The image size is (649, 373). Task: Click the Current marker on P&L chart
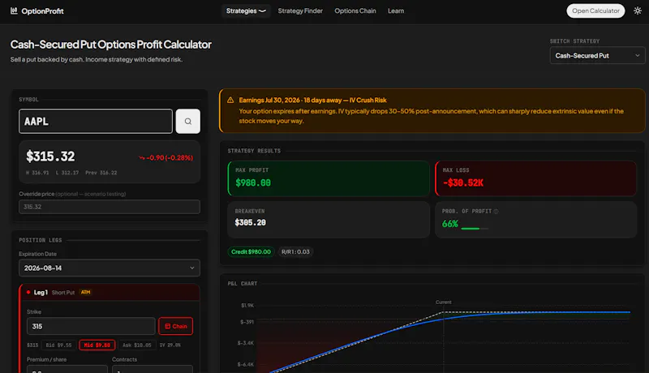[443, 302]
